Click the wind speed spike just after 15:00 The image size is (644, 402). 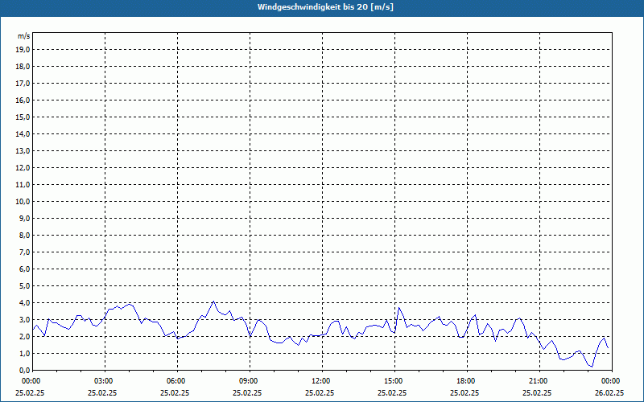coord(398,308)
